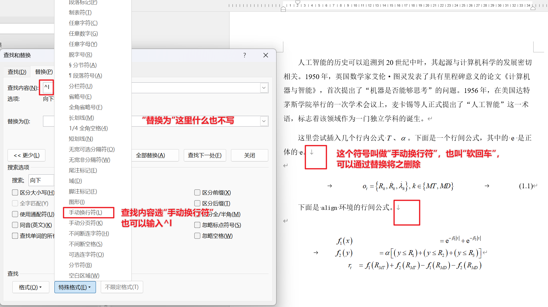Open 查找内容 dropdown arrow
Screen dimensions: 548x307
pos(264,88)
